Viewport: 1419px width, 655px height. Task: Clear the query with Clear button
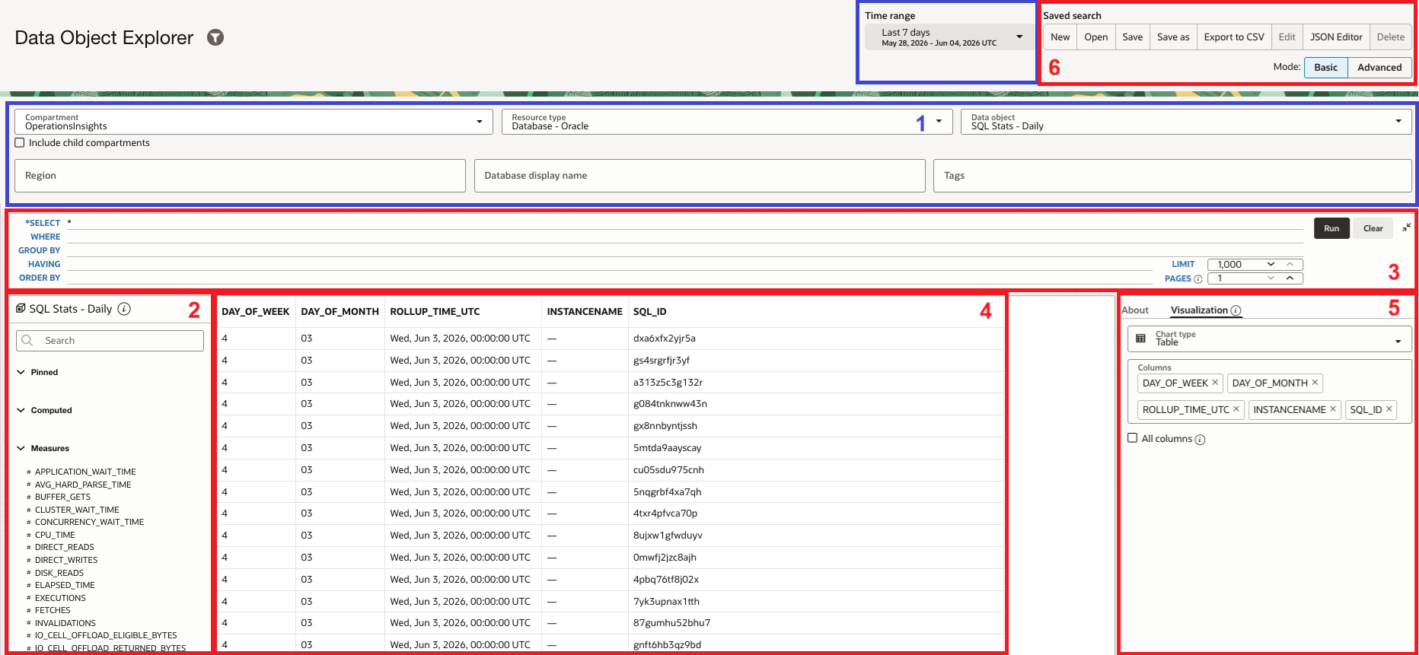click(1373, 228)
